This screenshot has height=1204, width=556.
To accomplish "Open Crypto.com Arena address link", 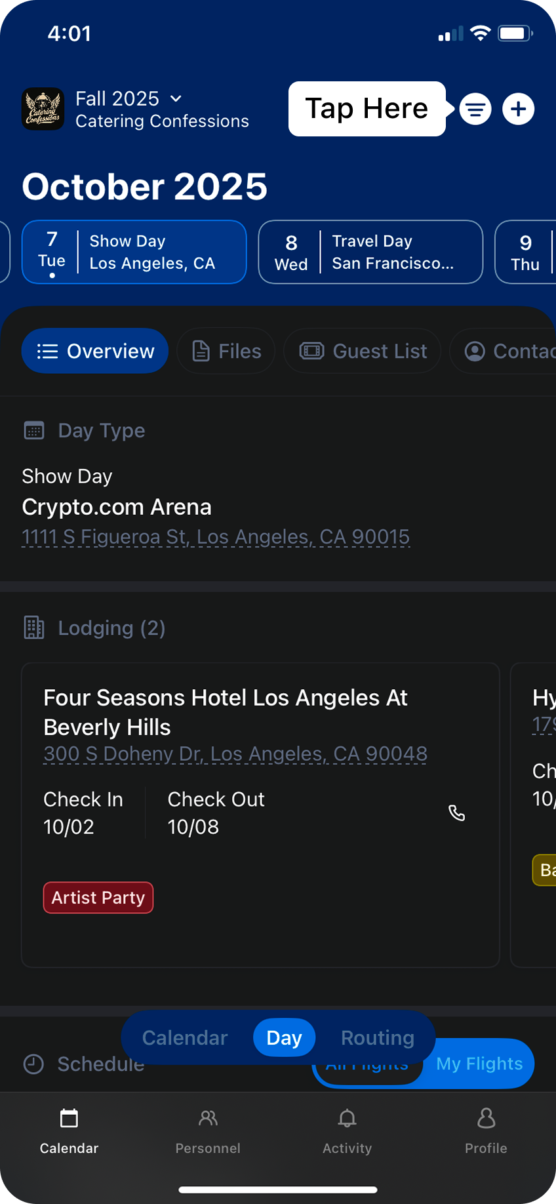I will coord(216,537).
